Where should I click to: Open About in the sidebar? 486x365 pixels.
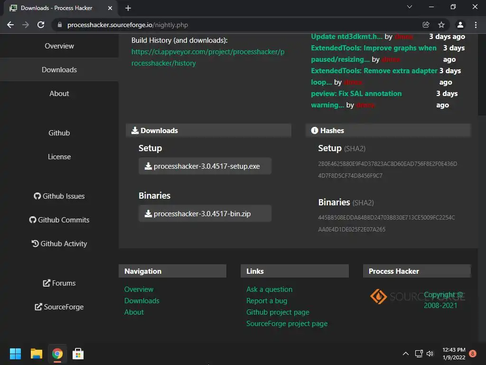point(59,94)
